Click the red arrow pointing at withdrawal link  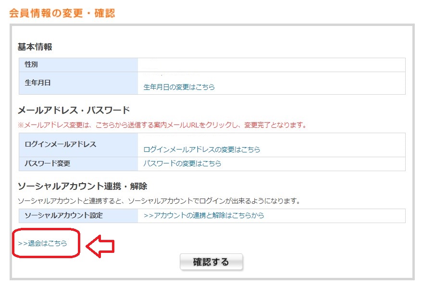click(x=100, y=246)
